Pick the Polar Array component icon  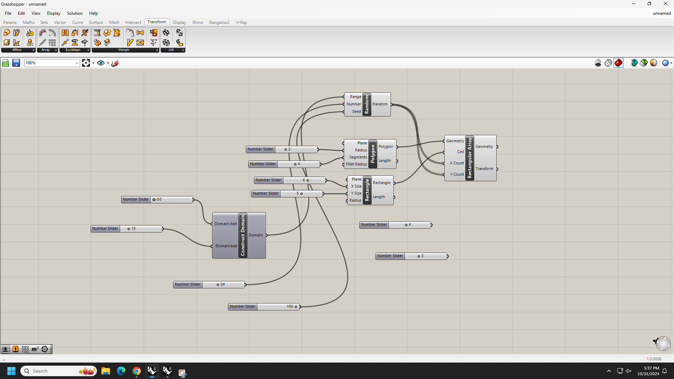(x=52, y=33)
